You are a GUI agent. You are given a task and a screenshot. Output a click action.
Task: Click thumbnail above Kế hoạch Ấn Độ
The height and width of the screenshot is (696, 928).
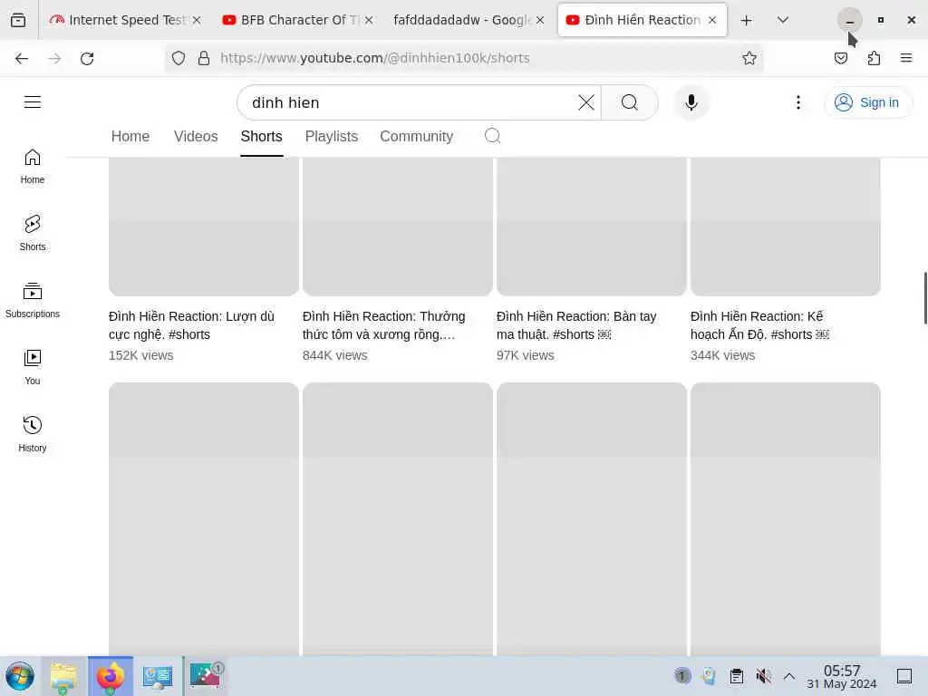click(786, 227)
